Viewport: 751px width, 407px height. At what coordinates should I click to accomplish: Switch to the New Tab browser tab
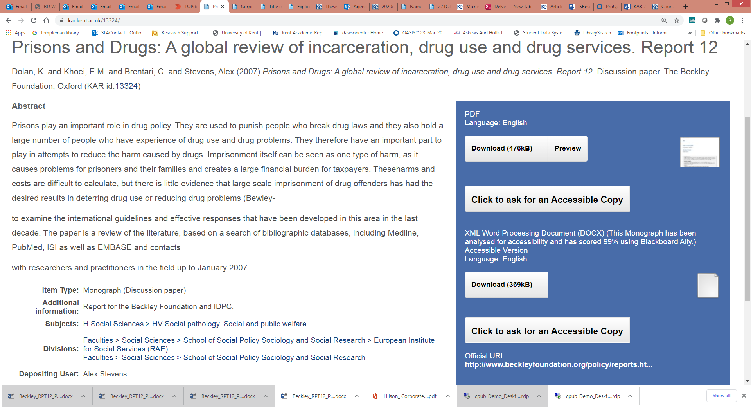coord(522,7)
